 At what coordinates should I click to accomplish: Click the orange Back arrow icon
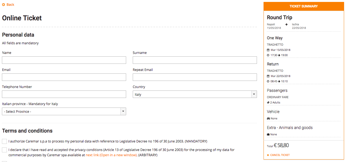click(4, 5)
